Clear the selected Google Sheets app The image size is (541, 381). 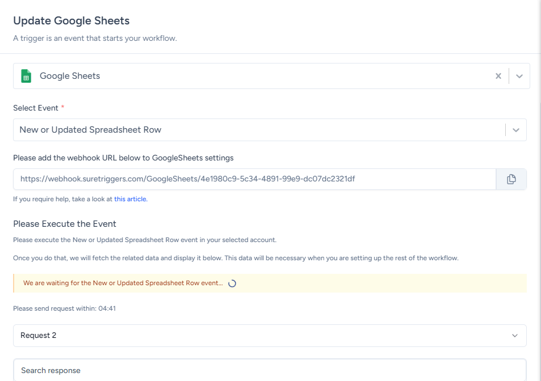point(498,76)
